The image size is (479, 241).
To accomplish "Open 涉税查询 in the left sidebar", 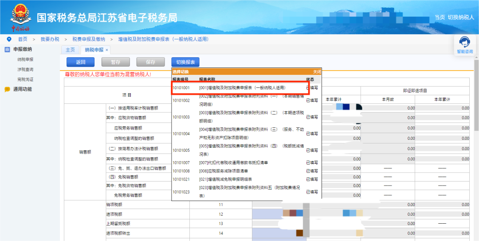I will tap(25, 69).
